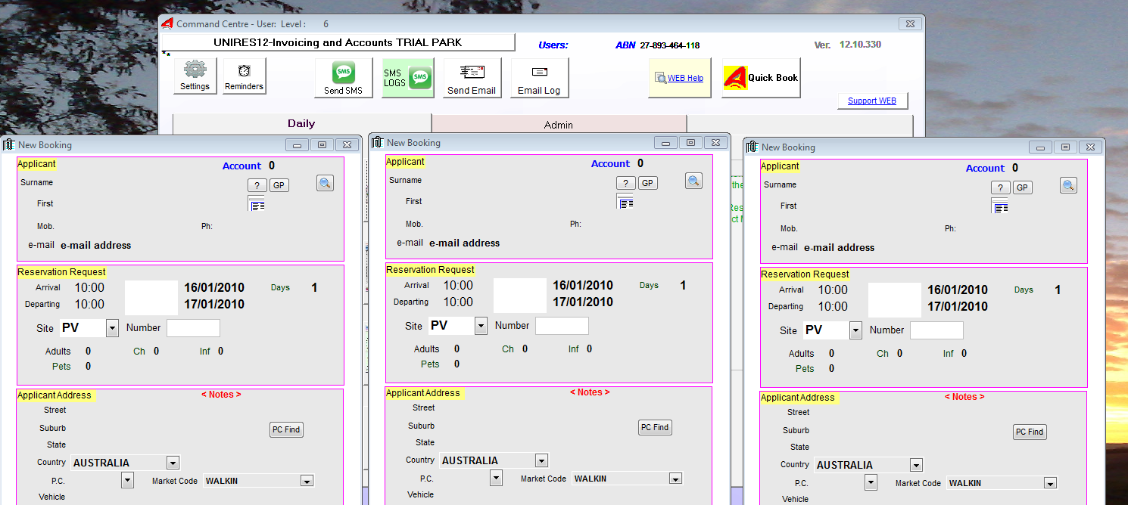Restore the middle New Booking window
Viewport: 1128px width, 505px height.
(x=690, y=142)
